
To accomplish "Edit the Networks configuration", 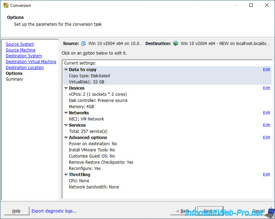I will tap(266, 113).
